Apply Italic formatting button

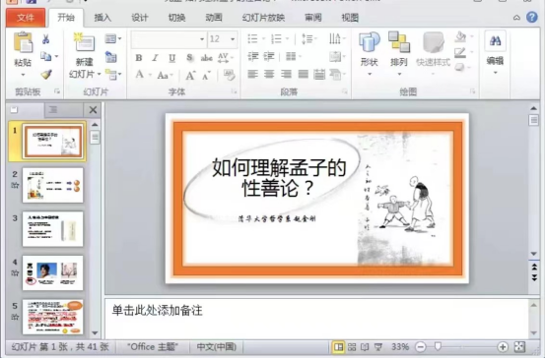coord(155,58)
